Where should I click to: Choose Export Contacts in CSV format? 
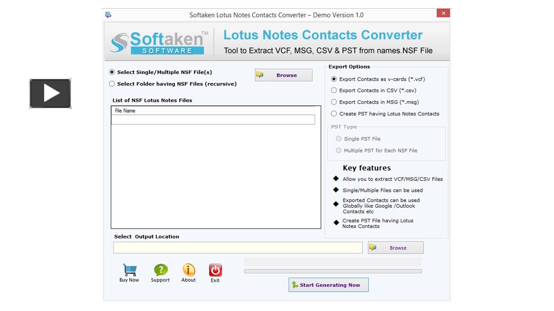tap(334, 90)
